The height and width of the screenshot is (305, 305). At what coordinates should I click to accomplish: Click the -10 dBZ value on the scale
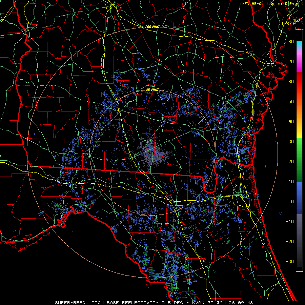290,221
